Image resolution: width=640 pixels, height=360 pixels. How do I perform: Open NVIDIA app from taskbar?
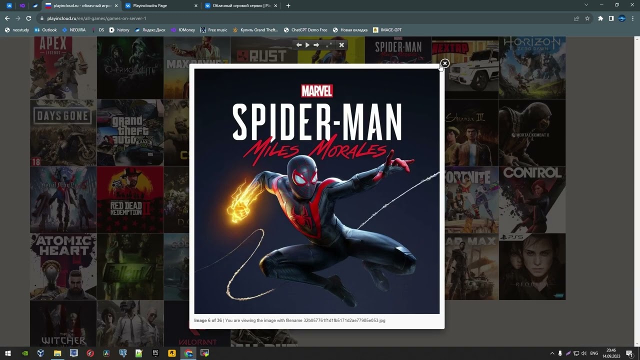[x=25, y=353]
